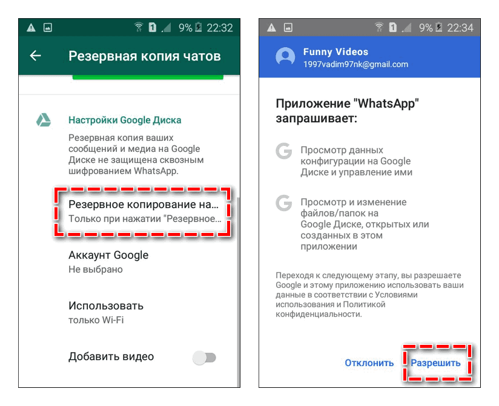Tap warning triangle icon in left status bar
This screenshot has height=406, width=499.
[31, 28]
